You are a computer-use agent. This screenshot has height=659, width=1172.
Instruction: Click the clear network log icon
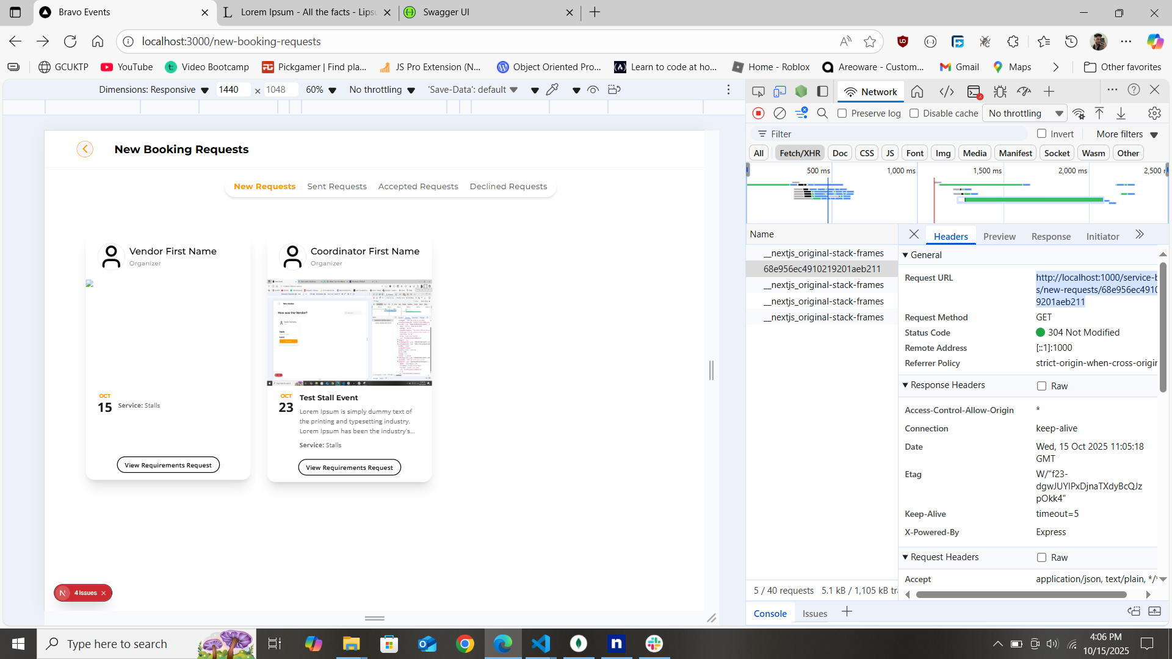point(780,113)
